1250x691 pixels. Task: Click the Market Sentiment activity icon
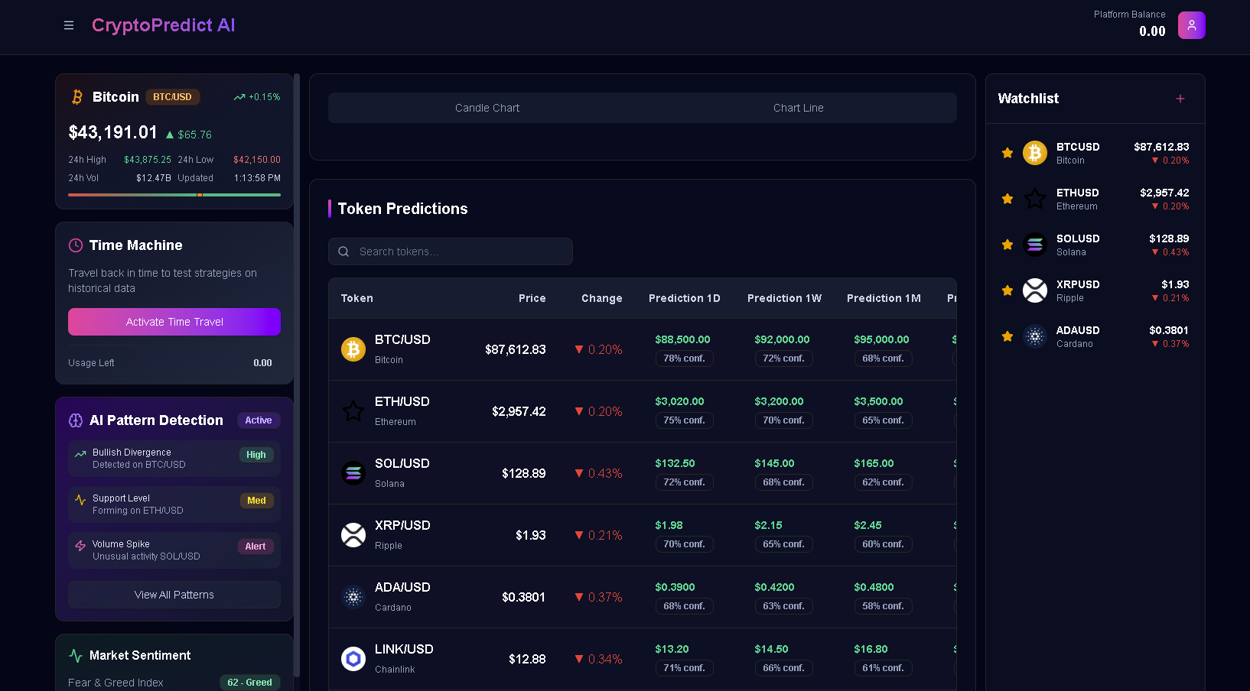(76, 655)
